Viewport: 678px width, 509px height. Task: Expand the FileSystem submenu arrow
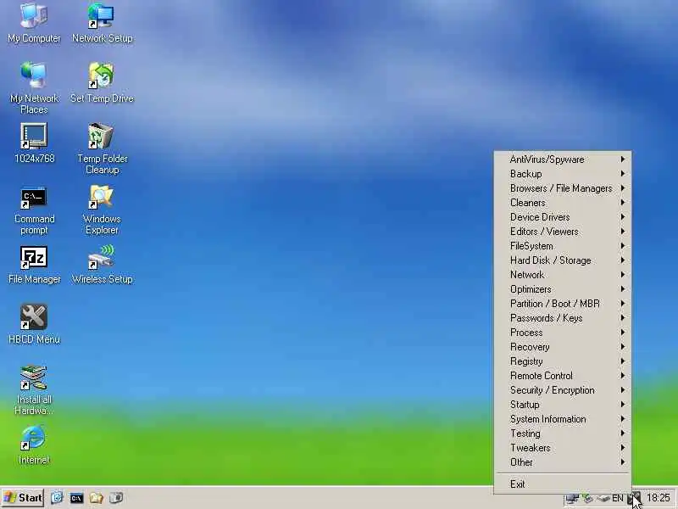point(623,246)
